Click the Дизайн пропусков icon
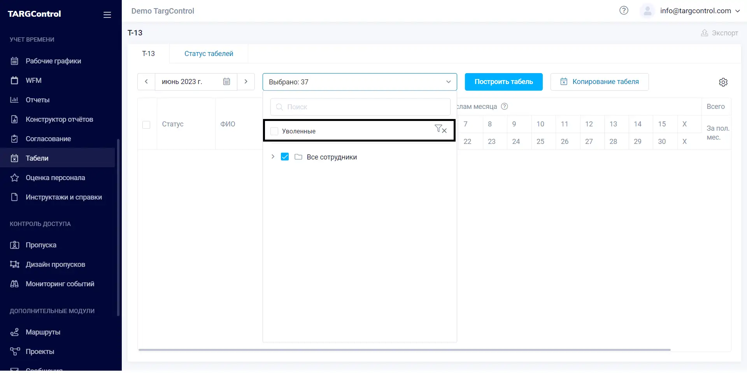The height and width of the screenshot is (373, 747). coord(14,264)
